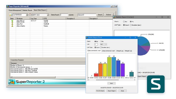Click the ellen-FM-in1 hostname cell
The height and width of the screenshot is (99, 176).
[x=21, y=21]
